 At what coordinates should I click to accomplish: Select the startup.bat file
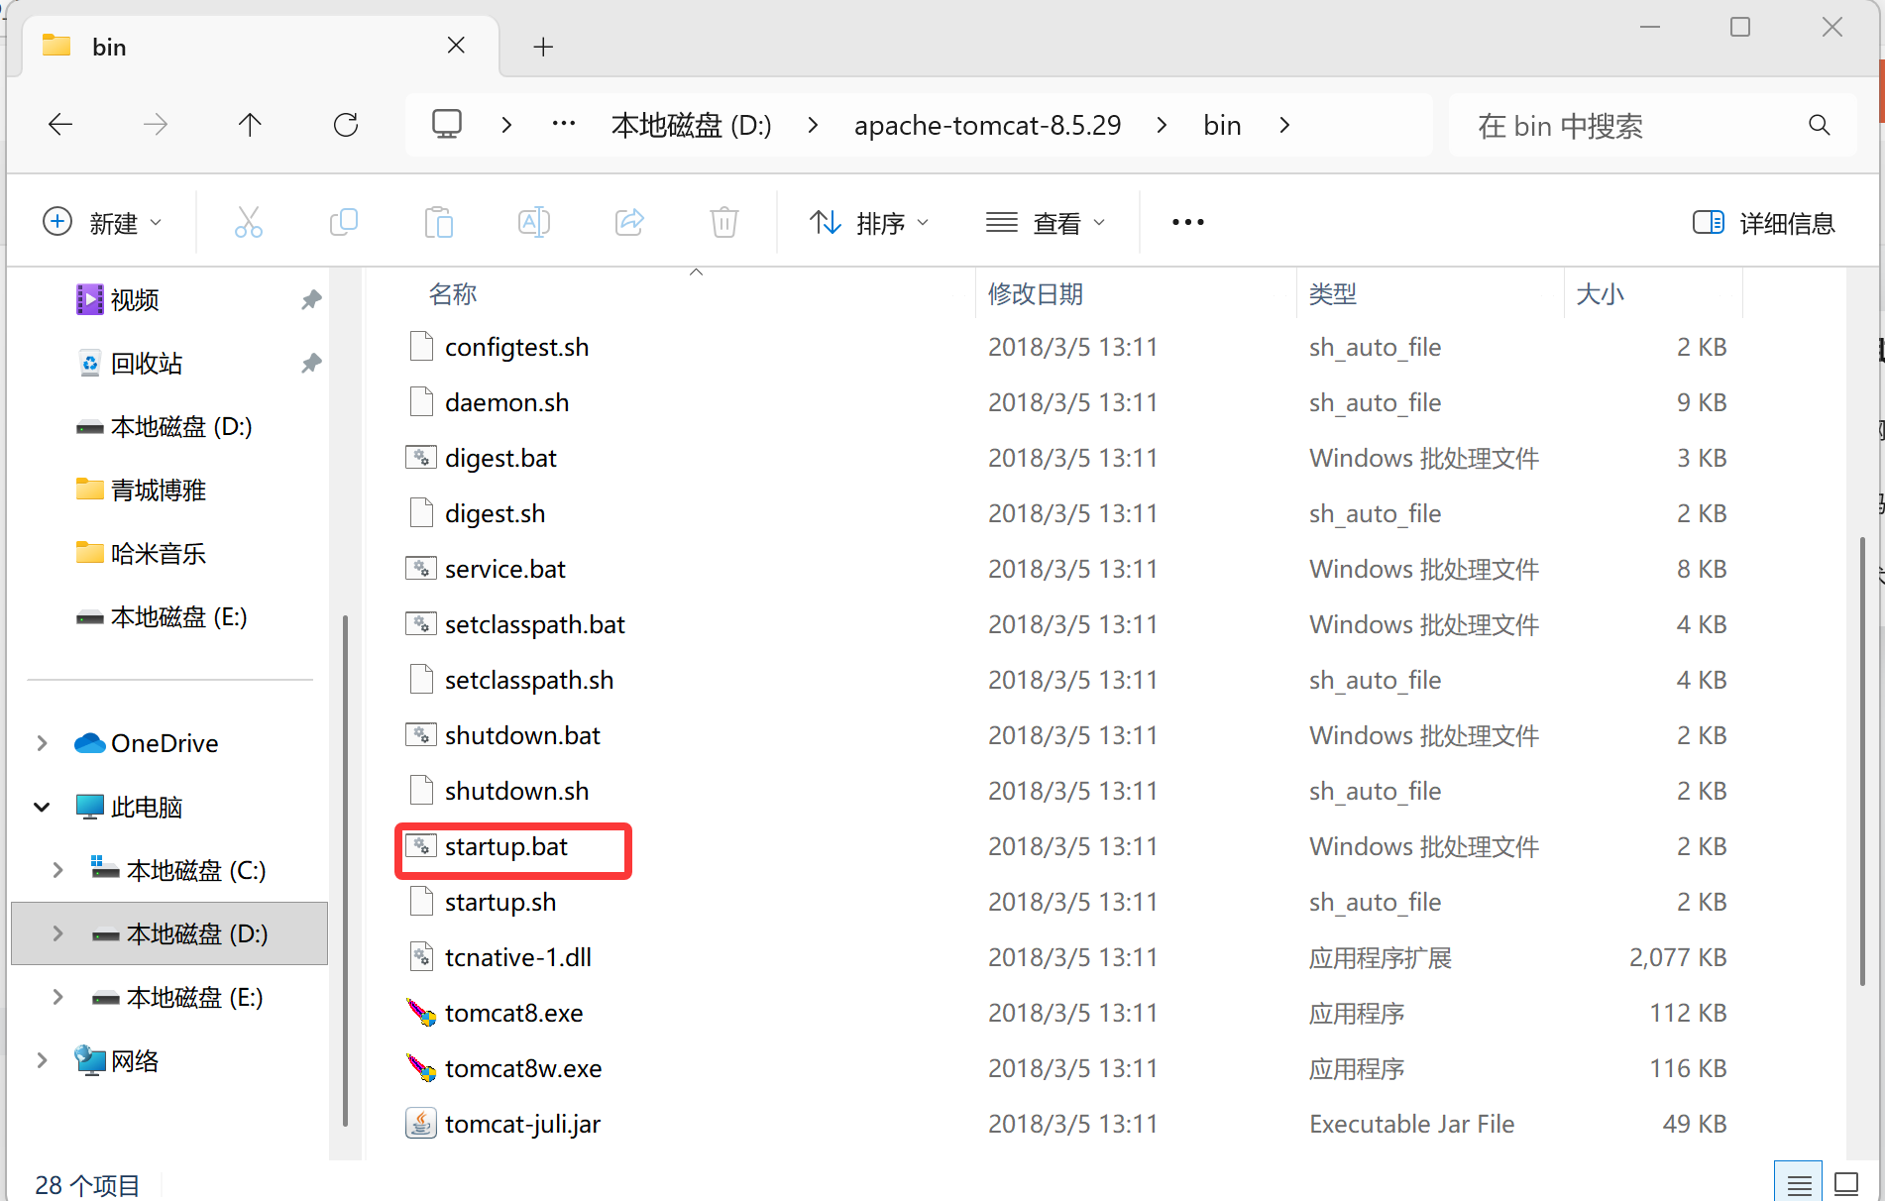506,846
